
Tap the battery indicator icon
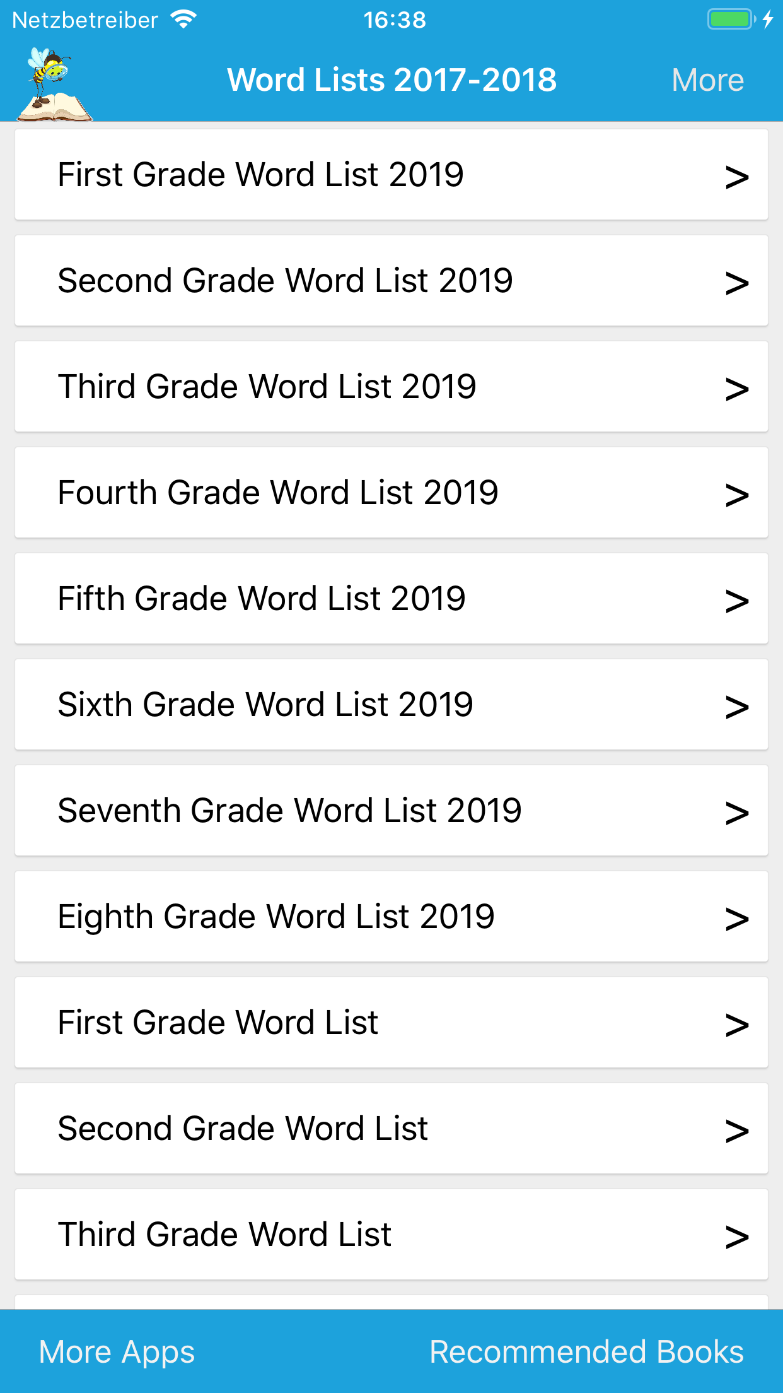click(x=730, y=20)
